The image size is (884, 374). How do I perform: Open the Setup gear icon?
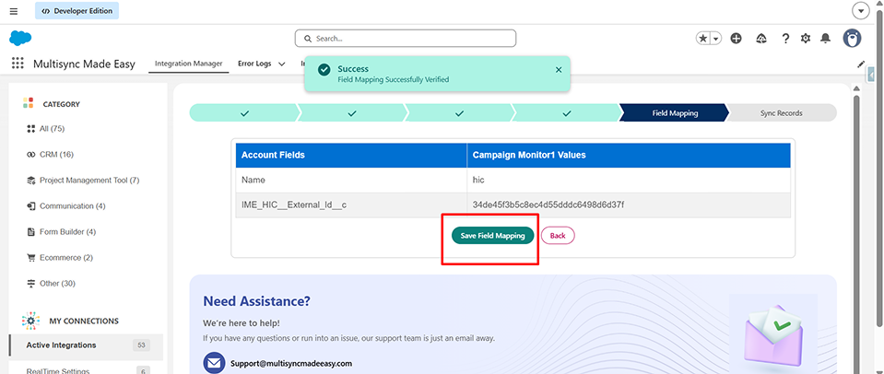(806, 39)
